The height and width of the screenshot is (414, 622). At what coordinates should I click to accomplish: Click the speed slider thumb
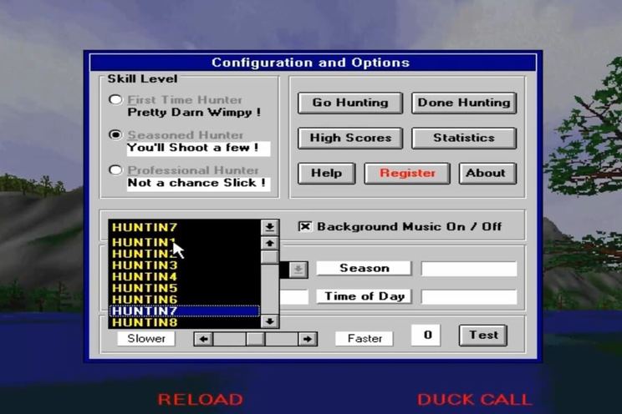pos(255,339)
